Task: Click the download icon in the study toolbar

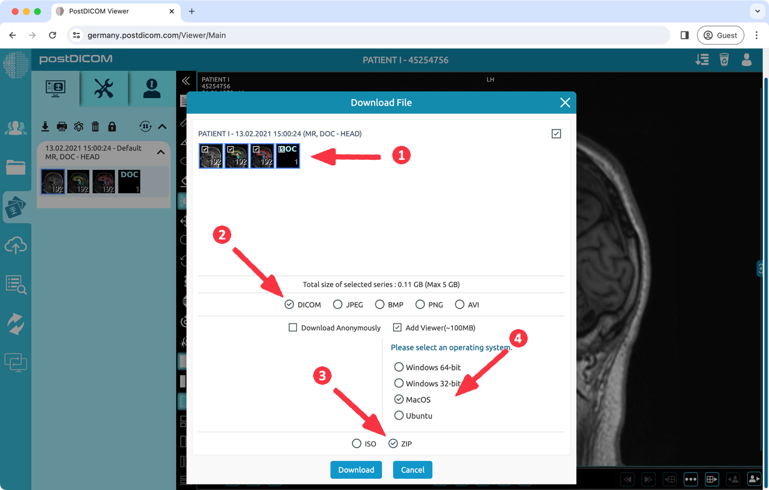Action: pos(45,126)
